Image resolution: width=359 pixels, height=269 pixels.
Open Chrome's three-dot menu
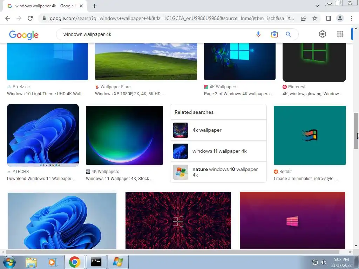click(x=351, y=18)
